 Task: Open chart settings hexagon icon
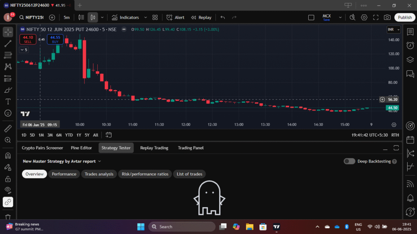tap(364, 17)
